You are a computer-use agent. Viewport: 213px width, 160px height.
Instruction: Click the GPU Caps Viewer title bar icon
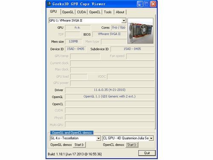coord(49,4)
